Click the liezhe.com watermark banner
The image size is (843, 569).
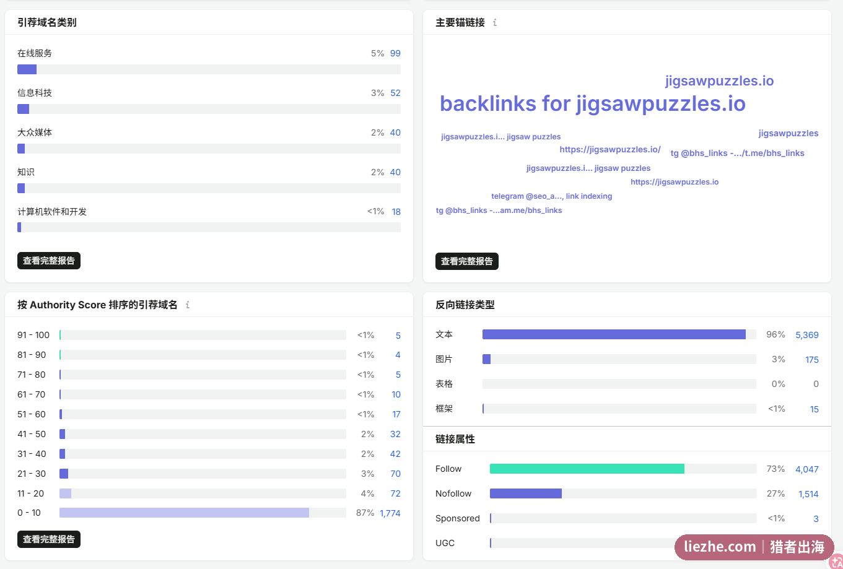(754, 547)
